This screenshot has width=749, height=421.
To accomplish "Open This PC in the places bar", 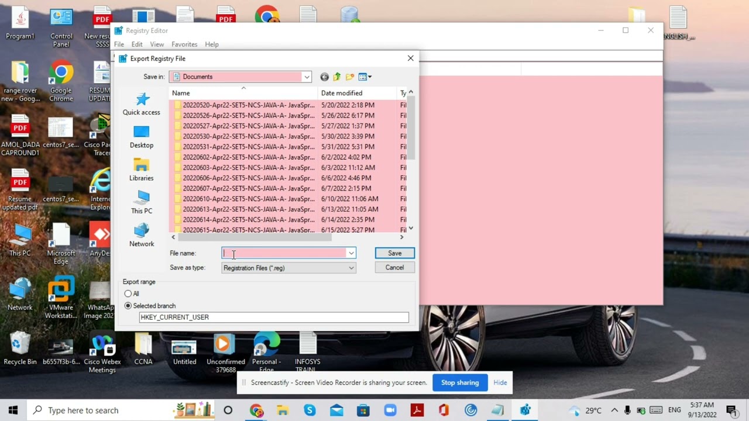I will click(141, 202).
